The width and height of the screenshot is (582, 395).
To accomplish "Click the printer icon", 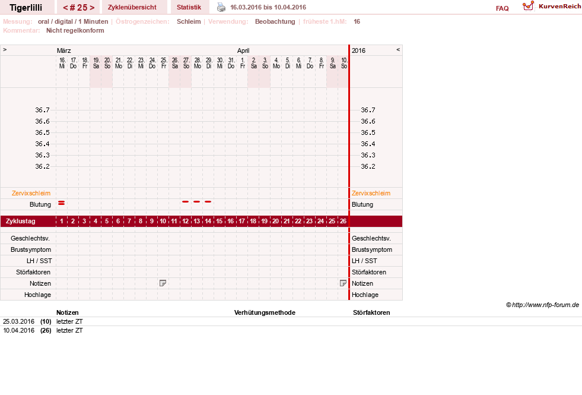I will [x=221, y=7].
